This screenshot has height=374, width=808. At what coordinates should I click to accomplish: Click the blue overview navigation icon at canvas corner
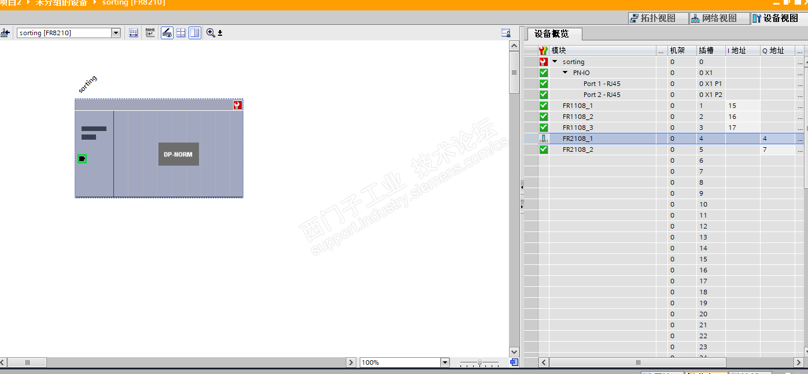pos(514,362)
